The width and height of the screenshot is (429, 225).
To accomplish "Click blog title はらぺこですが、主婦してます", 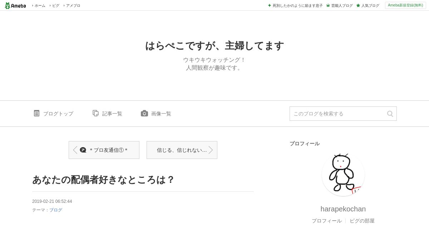I will 214,46.
